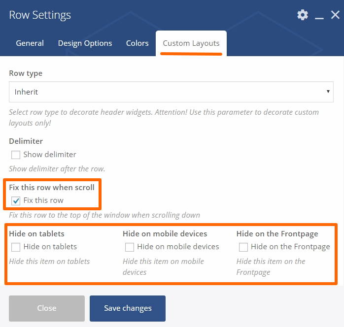Click the Row Settings title bar text
The image size is (344, 327).
(40, 15)
